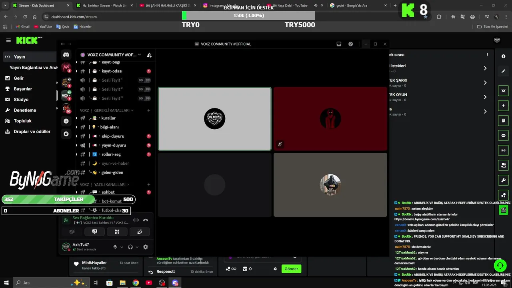Open invite members icon beside server name
The height and width of the screenshot is (288, 512).
[149, 55]
